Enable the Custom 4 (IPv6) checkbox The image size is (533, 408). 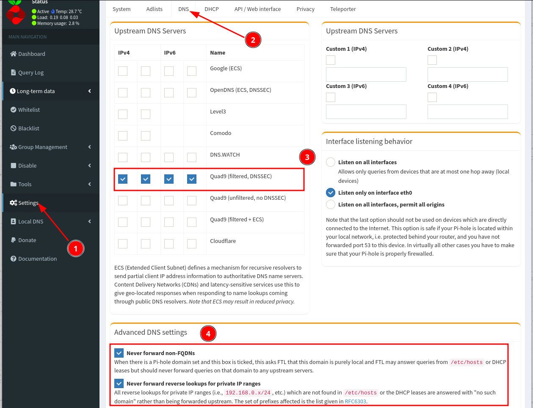pos(432,97)
